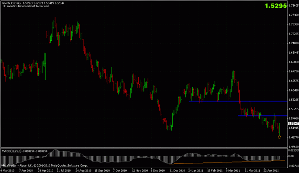299x173 pixels.
Task: Click the 1.49770 price axis label
Action: tap(293, 137)
